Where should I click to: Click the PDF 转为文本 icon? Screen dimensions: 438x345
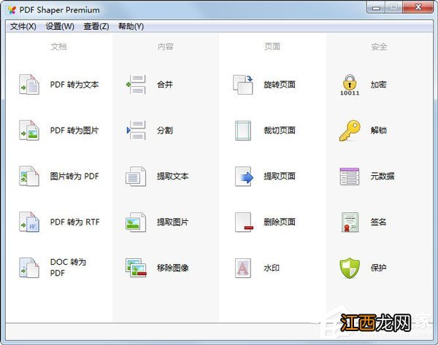(29, 85)
